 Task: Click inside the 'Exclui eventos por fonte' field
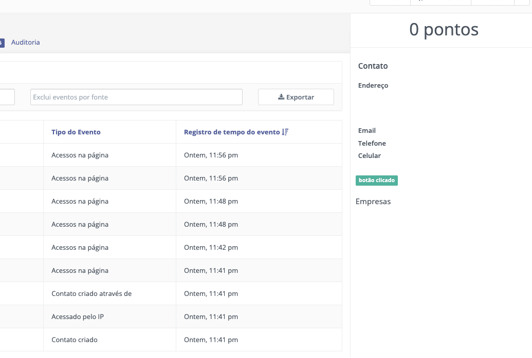[136, 97]
